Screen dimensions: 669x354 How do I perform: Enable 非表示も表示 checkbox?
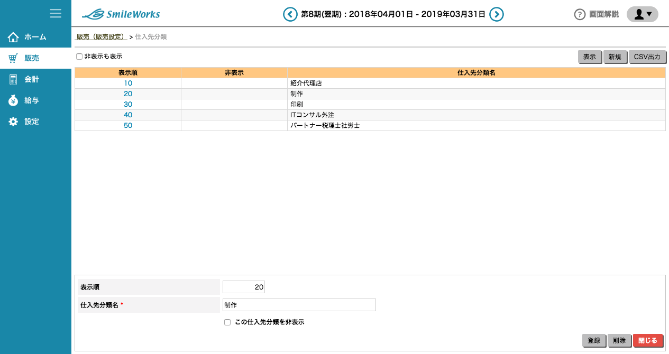coord(79,57)
